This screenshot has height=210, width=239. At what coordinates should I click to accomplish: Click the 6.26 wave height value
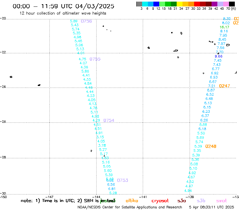(204, 120)
